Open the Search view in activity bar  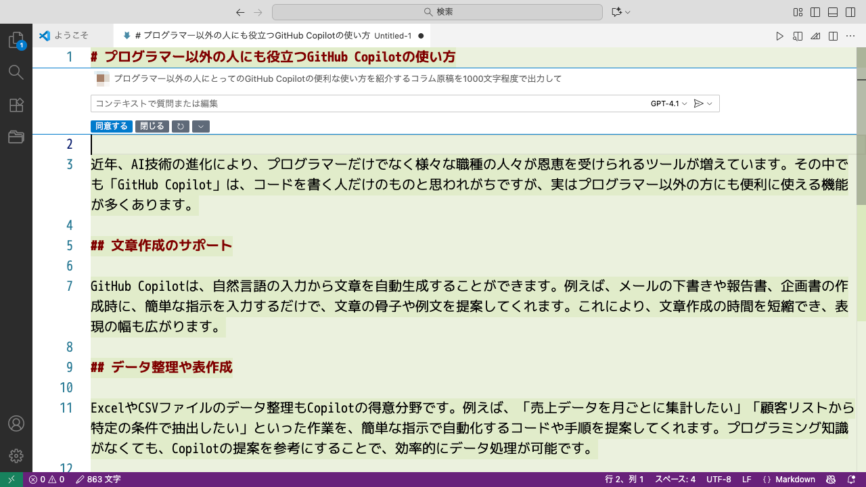pyautogui.click(x=16, y=72)
